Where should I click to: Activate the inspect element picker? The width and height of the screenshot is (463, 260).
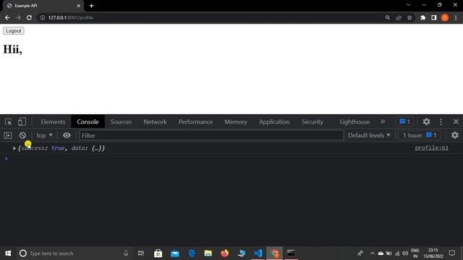[x=8, y=122]
